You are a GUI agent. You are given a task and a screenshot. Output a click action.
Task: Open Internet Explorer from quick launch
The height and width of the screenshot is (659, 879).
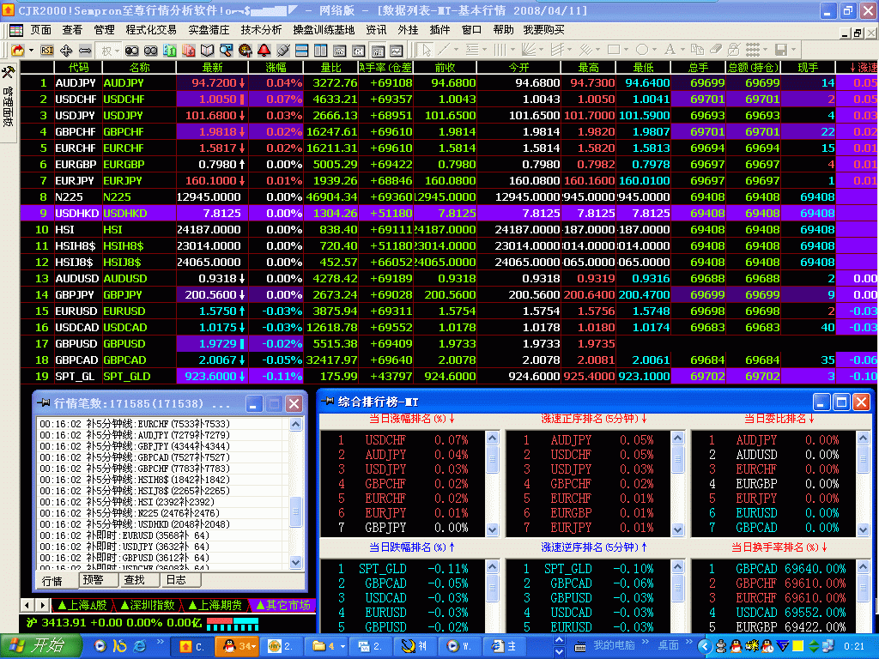coord(139,646)
